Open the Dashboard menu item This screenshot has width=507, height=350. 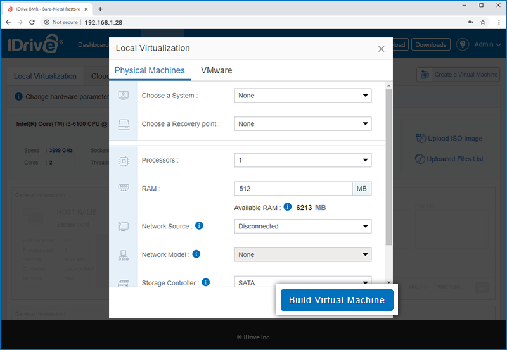pos(93,44)
